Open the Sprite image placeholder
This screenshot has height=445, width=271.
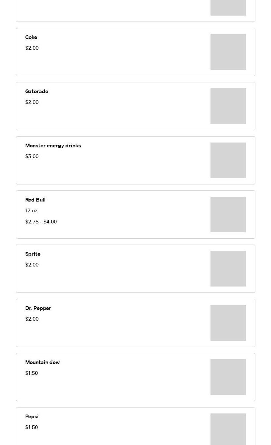[x=228, y=269]
